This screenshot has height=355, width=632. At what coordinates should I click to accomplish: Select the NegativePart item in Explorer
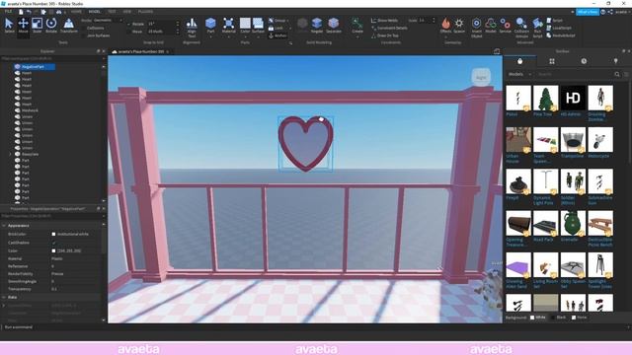coord(34,67)
